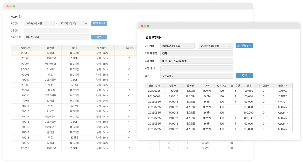Click 상품코드 header in 입출고명세서 table
Screen dimensions: 303x163
(173, 86)
